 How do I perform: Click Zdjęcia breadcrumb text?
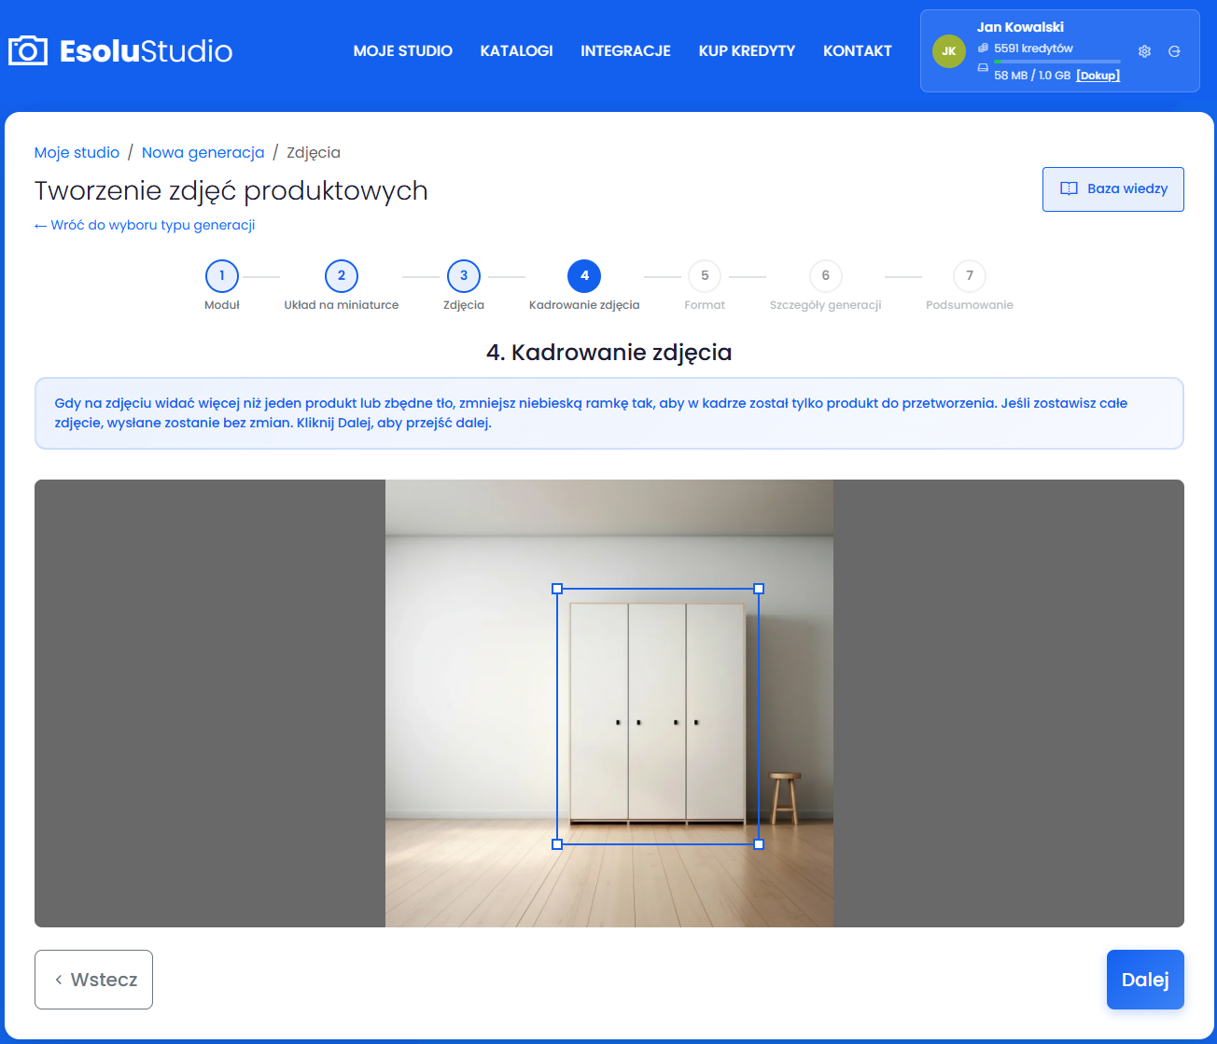pos(314,152)
